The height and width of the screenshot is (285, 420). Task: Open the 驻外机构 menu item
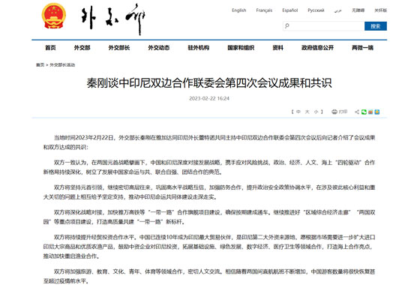[199, 48]
